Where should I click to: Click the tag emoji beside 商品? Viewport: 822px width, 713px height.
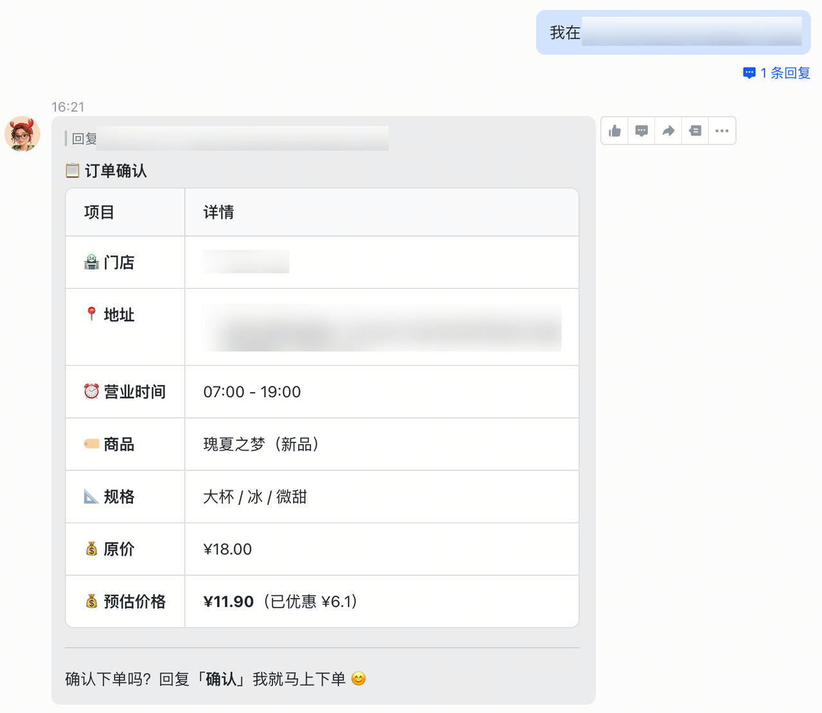point(91,443)
